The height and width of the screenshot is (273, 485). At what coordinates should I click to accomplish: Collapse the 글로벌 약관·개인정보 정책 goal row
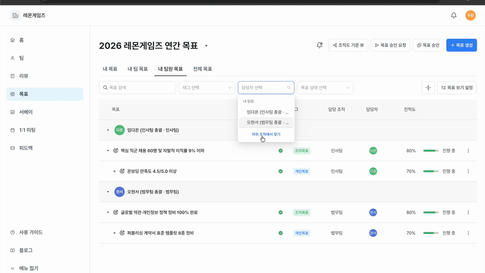pos(108,212)
